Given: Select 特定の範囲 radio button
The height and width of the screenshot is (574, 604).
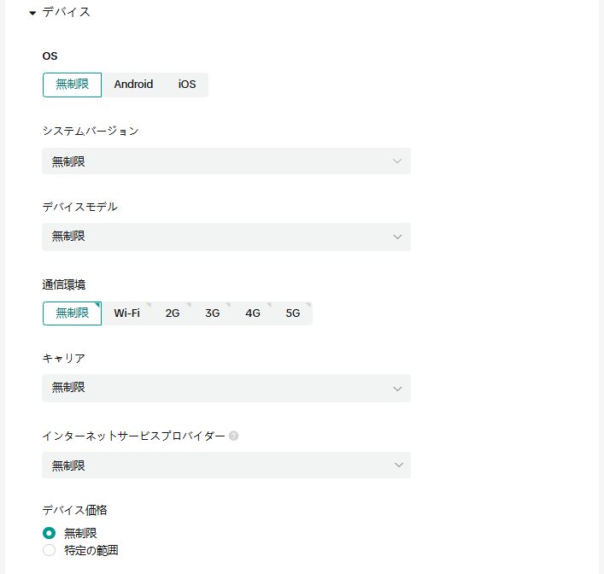Looking at the screenshot, I should [x=49, y=550].
